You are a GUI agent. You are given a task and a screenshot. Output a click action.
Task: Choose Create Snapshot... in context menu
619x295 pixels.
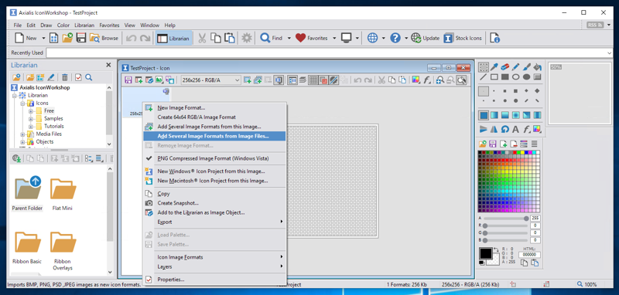point(214,203)
